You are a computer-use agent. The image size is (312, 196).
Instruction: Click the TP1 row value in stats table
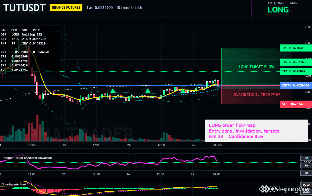(x=20, y=56)
